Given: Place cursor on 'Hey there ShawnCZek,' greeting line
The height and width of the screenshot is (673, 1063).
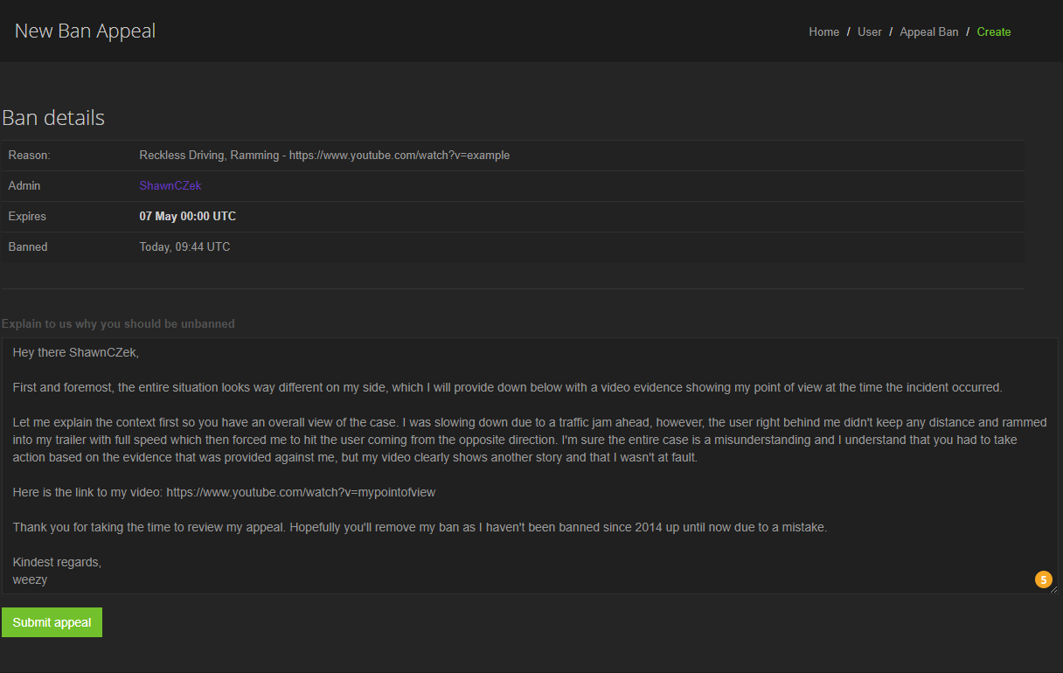Looking at the screenshot, I should click(x=76, y=352).
